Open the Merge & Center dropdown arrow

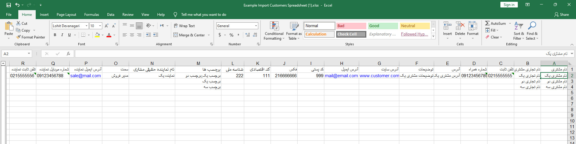click(209, 35)
